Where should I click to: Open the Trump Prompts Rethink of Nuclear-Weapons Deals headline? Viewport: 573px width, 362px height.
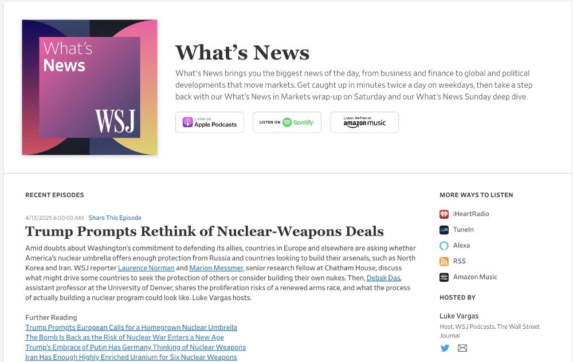tap(205, 231)
